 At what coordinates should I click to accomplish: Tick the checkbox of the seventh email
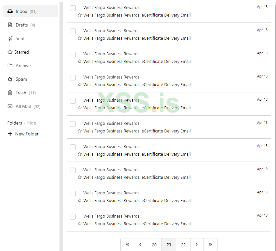tap(73, 147)
